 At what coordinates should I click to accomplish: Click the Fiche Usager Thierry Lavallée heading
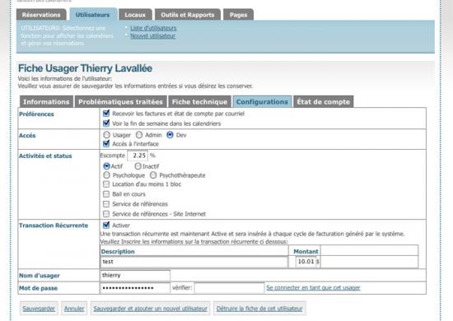pyautogui.click(x=85, y=68)
